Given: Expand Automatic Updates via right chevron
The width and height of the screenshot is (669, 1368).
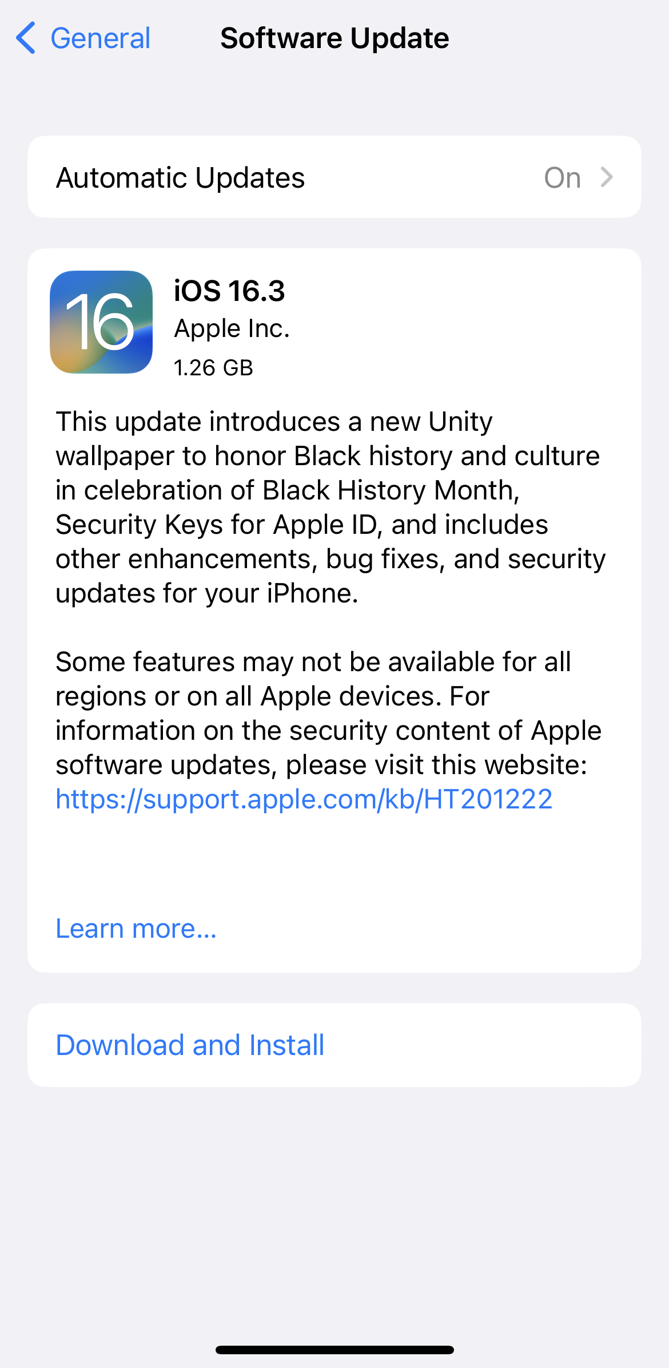Looking at the screenshot, I should click(607, 177).
